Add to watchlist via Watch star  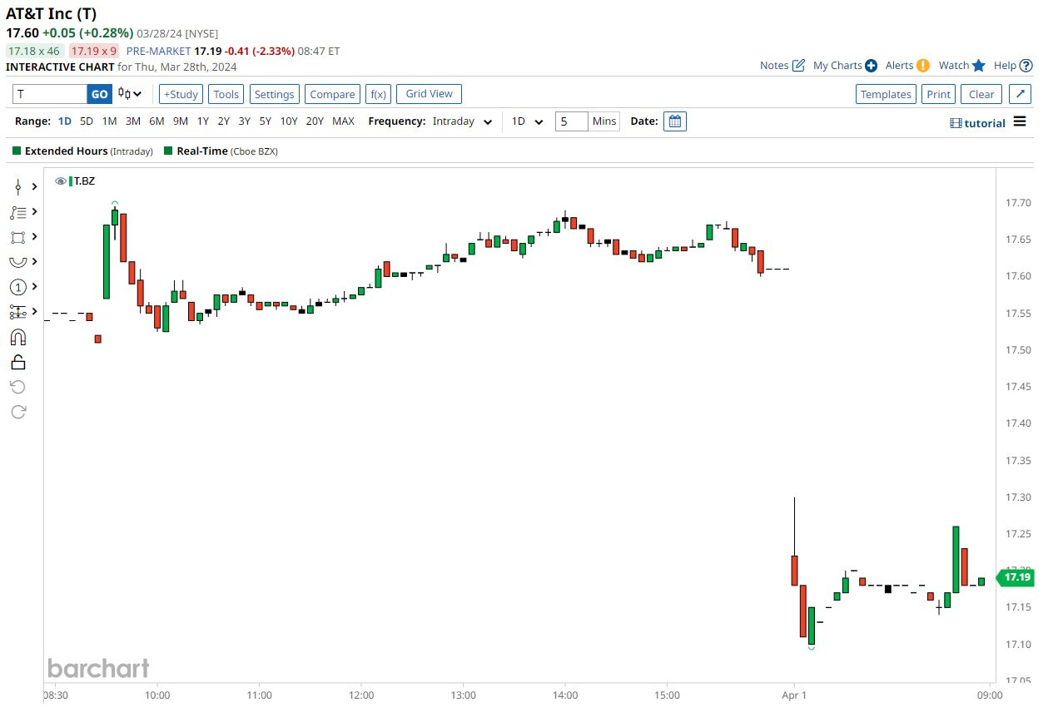pyautogui.click(x=979, y=66)
